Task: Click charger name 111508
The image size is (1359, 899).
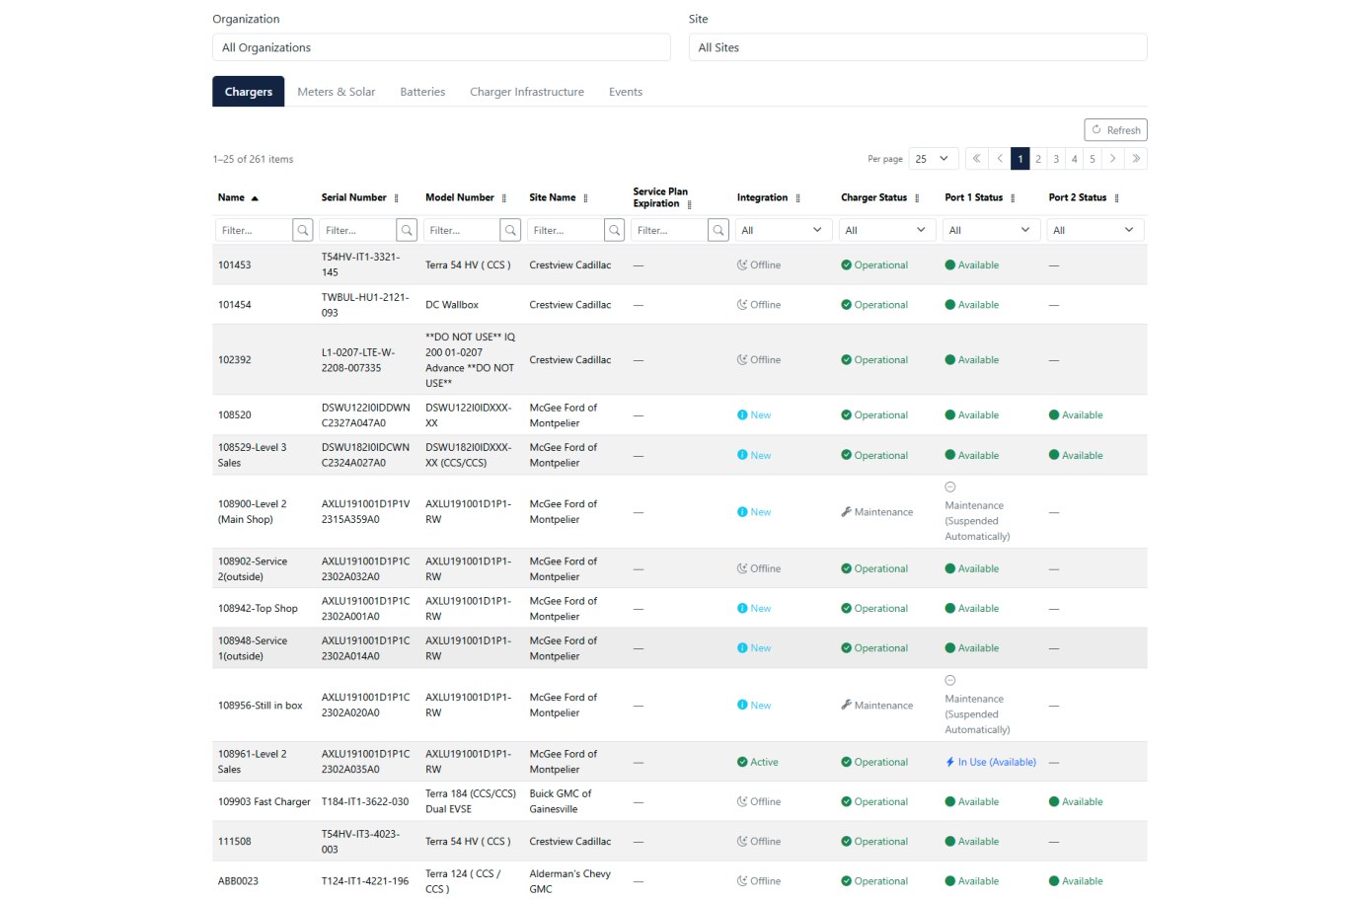Action: tap(235, 842)
